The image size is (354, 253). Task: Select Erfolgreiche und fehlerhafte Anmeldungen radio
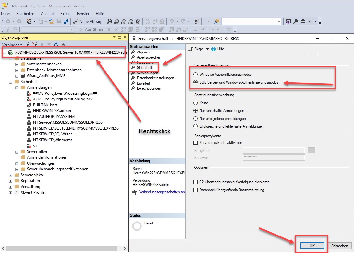tap(196, 126)
